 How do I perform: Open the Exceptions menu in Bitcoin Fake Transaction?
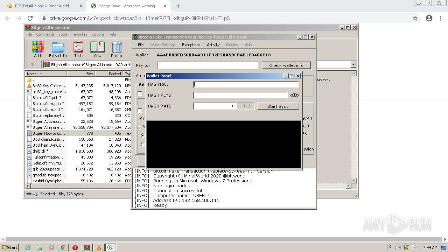click(191, 45)
